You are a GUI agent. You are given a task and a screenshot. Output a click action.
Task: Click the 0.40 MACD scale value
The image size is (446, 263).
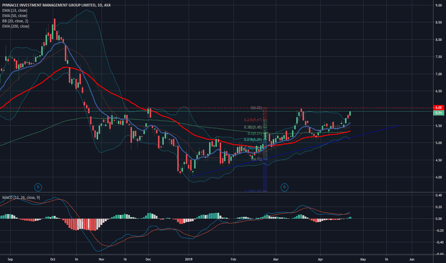439,195
